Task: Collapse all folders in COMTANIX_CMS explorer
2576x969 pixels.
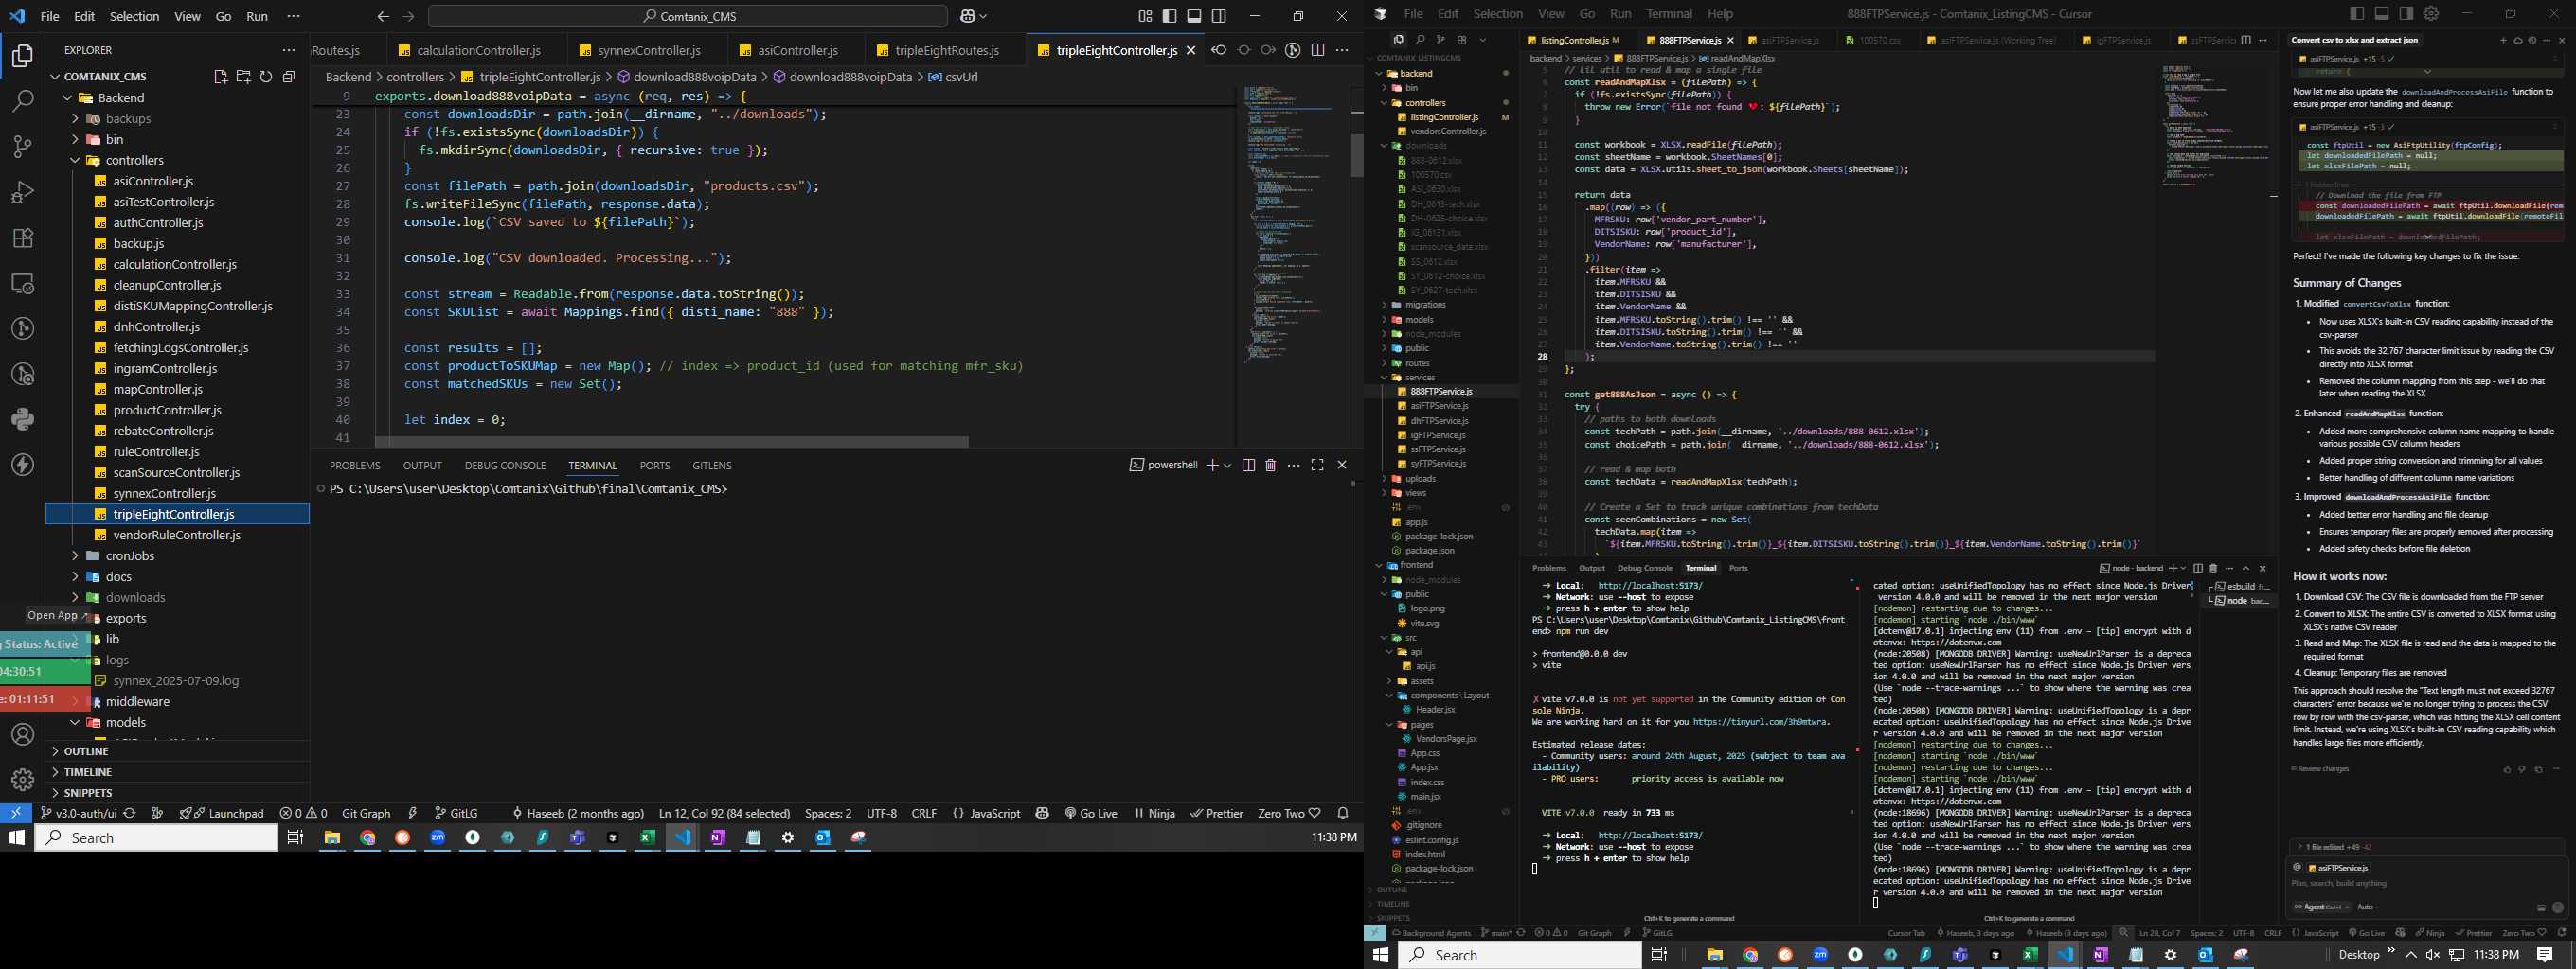Action: click(289, 77)
